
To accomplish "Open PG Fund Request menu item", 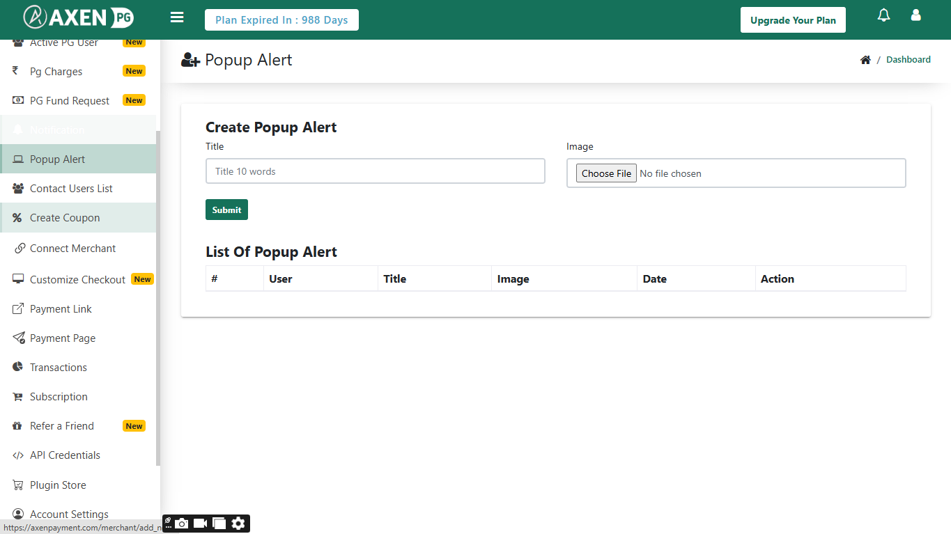I will pos(78,100).
